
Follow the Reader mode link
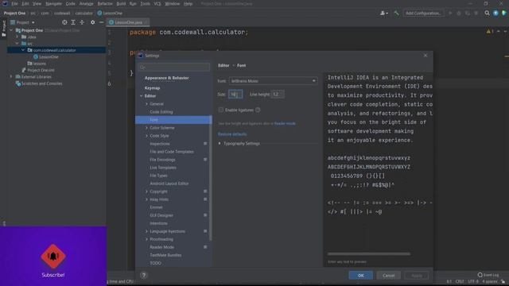point(285,124)
